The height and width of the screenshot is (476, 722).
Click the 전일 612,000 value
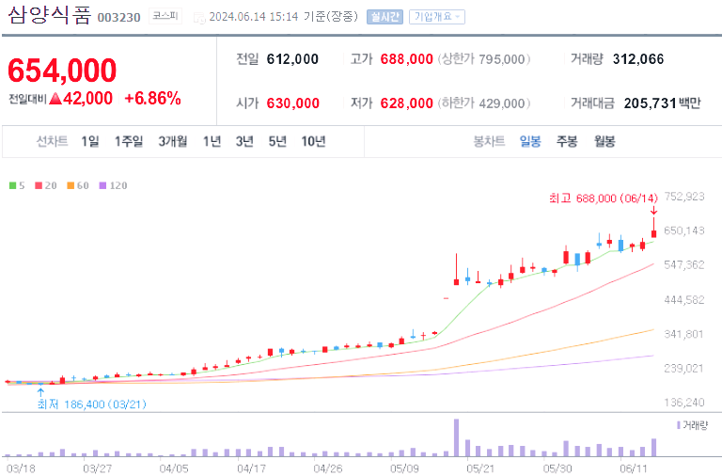coord(292,59)
